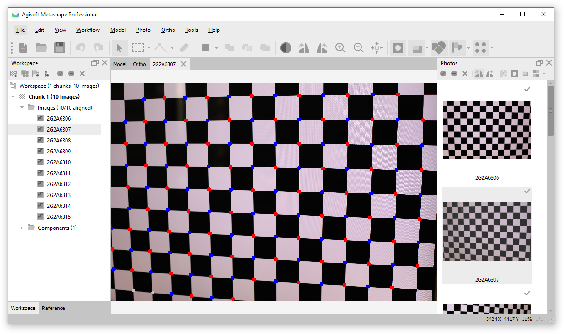
Task: Toggle the Show Points four-dots button
Action: click(480, 47)
